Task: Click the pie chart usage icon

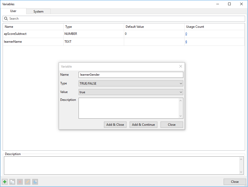Action: 35,181
